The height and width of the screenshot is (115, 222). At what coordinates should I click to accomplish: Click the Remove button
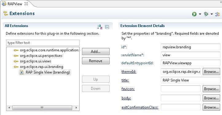pyautogui.click(x=96, y=61)
